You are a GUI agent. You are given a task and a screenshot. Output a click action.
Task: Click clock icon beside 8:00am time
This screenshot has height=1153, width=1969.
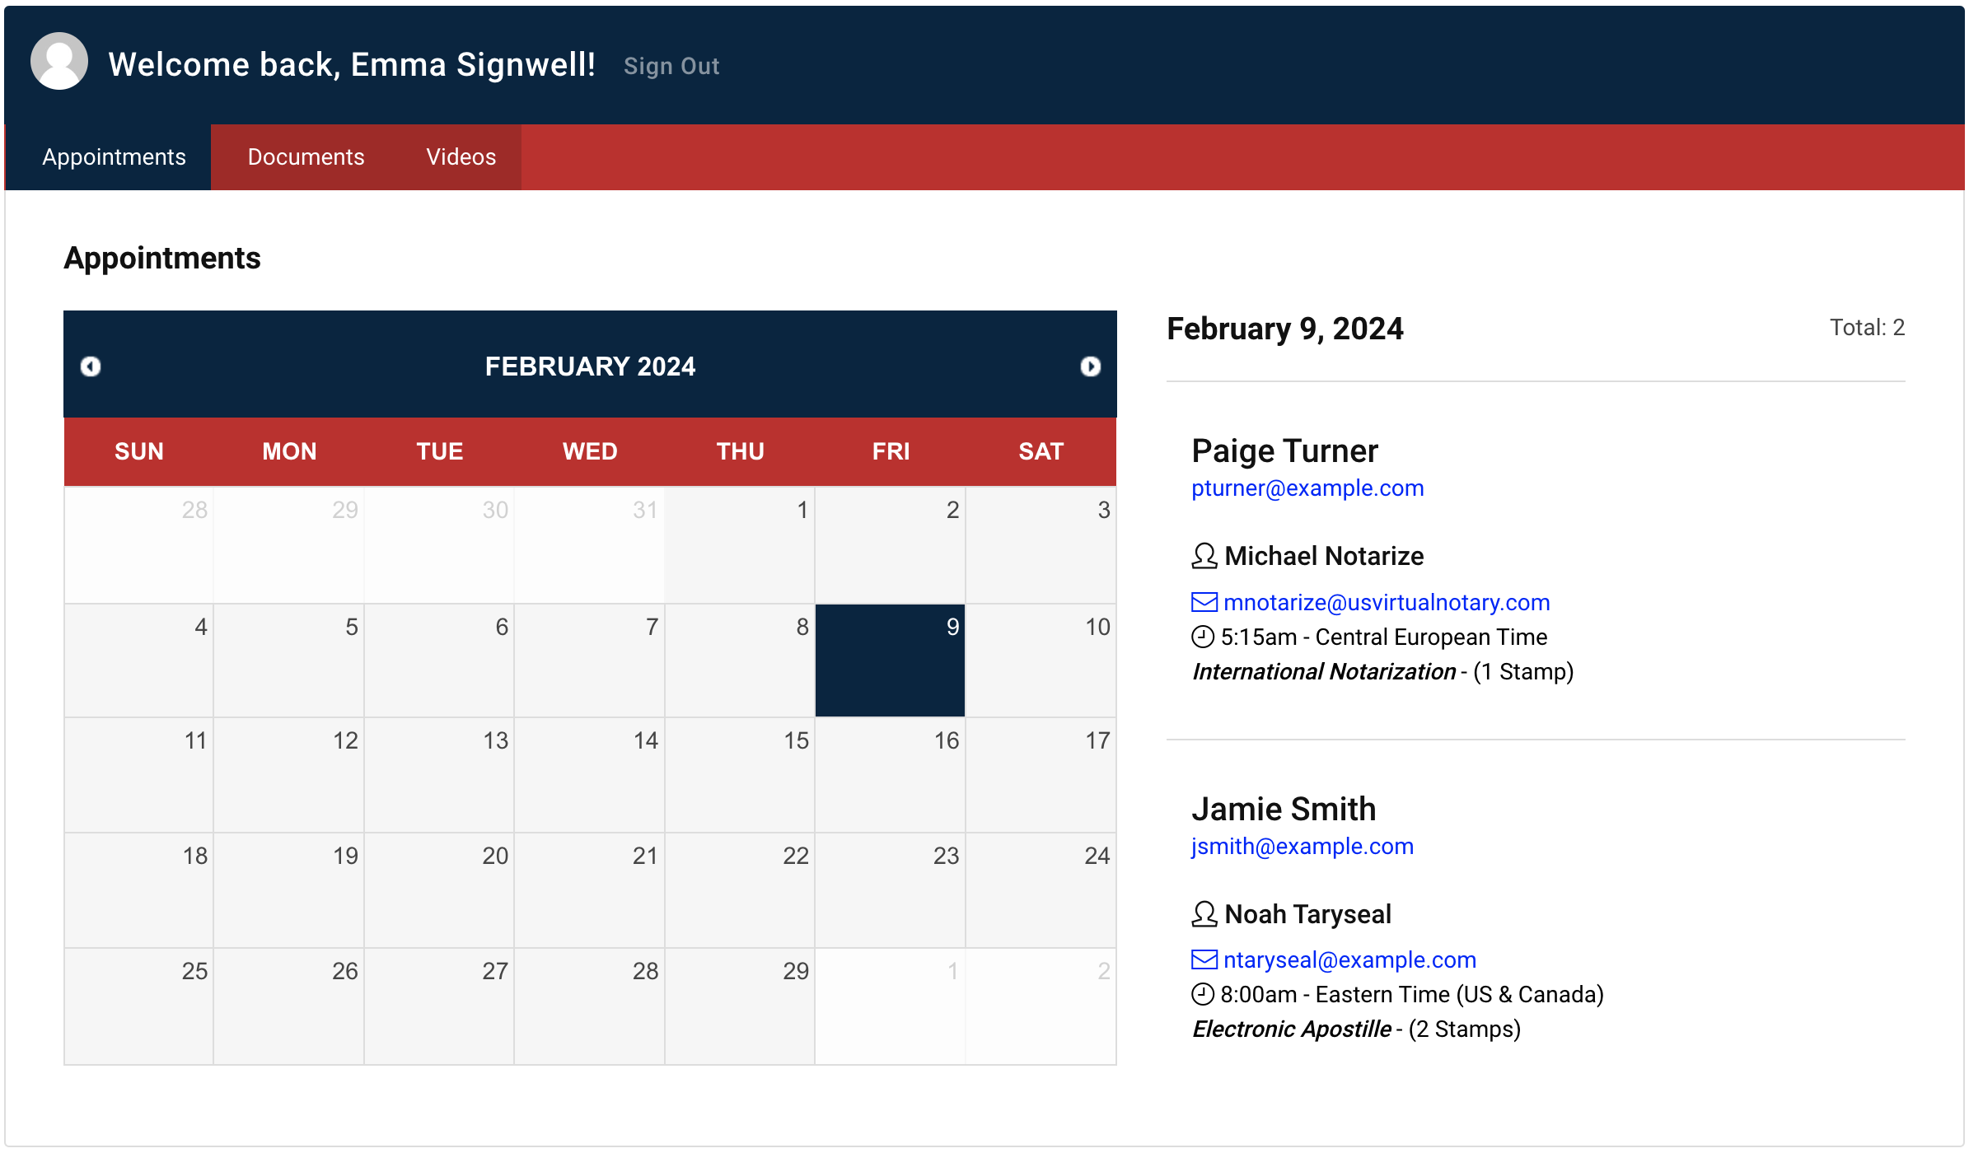pyautogui.click(x=1203, y=994)
